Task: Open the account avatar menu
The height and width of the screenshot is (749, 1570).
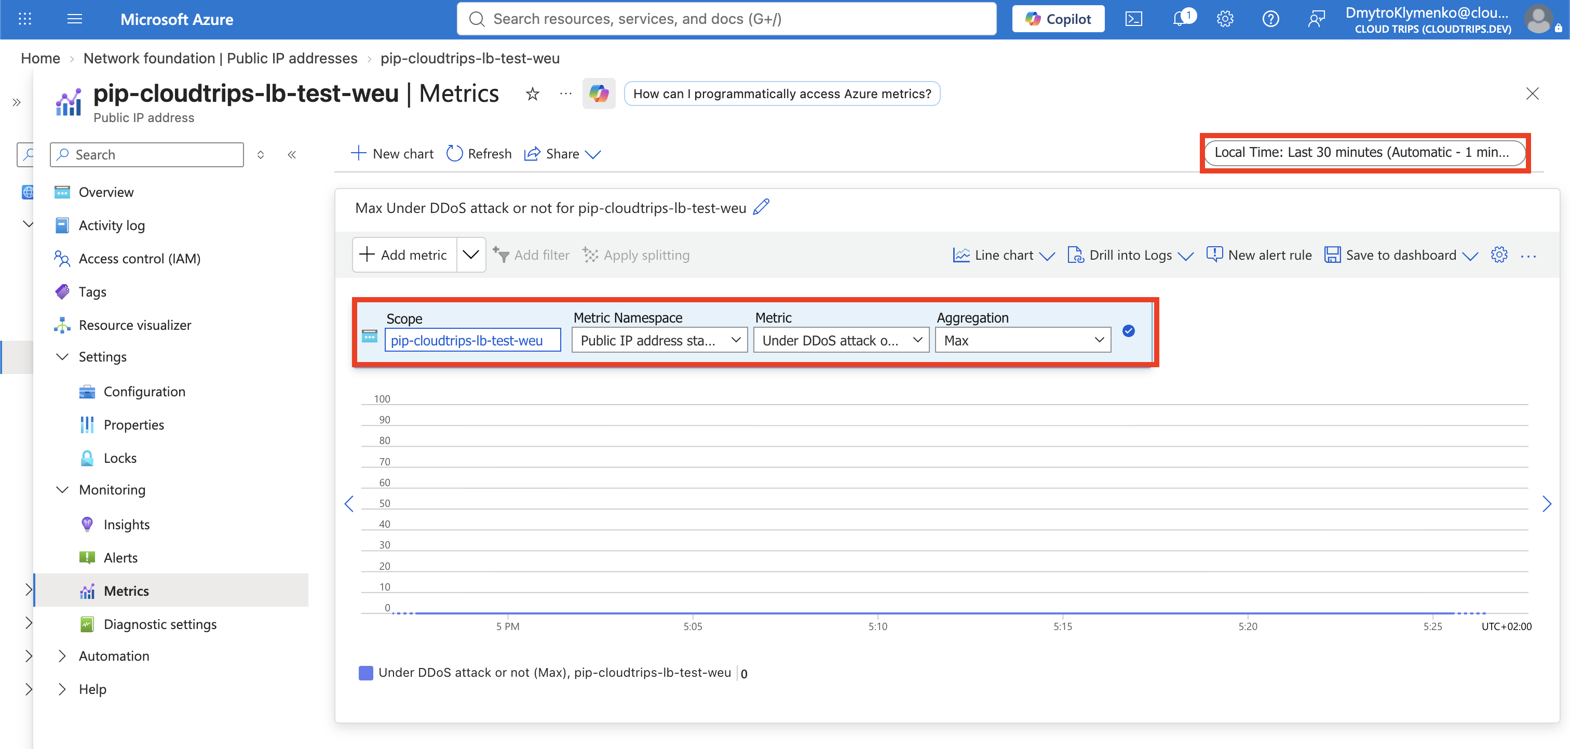Action: [1538, 19]
